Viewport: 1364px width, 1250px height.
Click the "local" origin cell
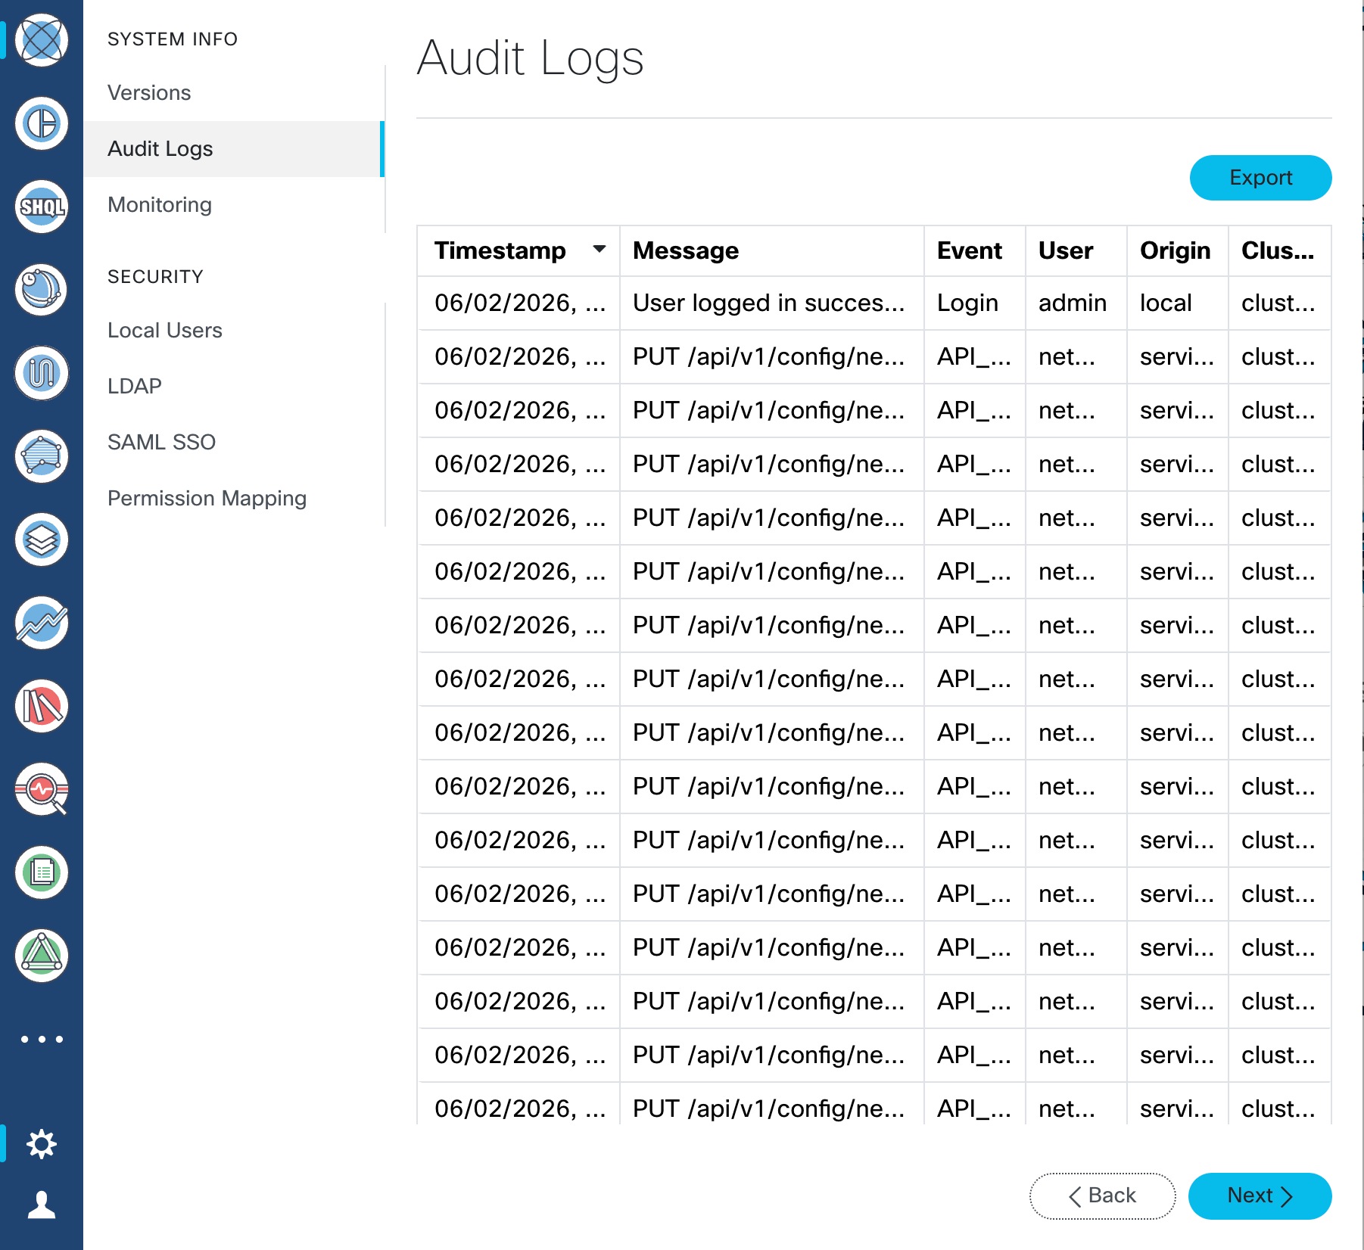1177,303
